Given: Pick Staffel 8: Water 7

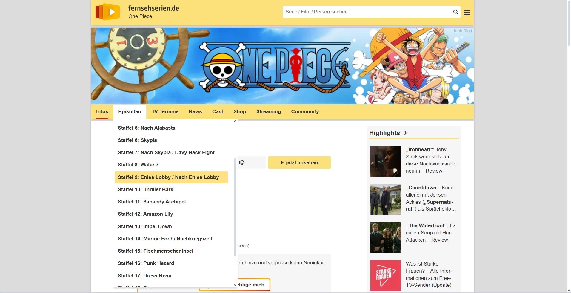Looking at the screenshot, I should click(171, 165).
